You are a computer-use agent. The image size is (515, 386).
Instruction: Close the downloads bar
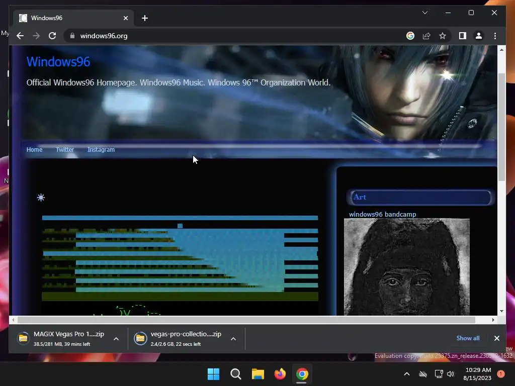point(496,338)
